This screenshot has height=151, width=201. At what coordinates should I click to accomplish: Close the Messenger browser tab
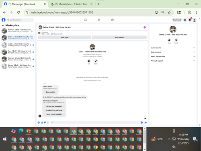pos(45,4)
